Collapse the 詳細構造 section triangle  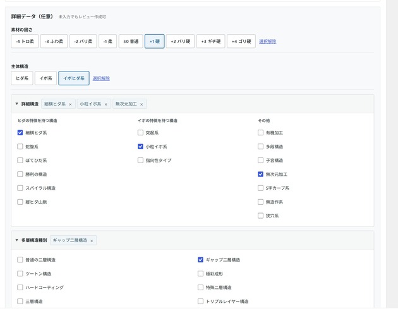coord(17,104)
